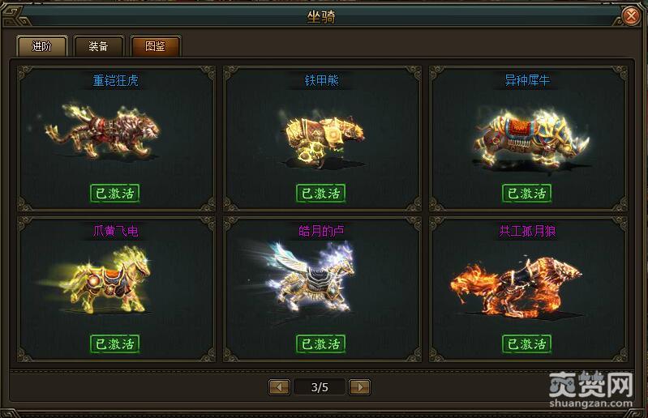This screenshot has height=418, width=648.
Task: Click 已激活 button under 共工孤月狼
Action: (526, 343)
